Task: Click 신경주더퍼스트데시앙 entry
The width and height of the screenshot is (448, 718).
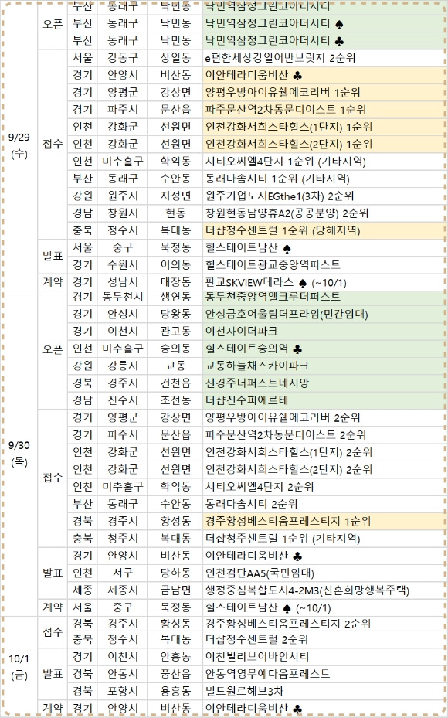Action: click(x=257, y=383)
